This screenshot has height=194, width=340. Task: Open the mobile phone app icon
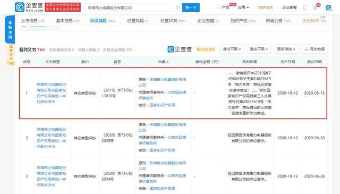tap(304, 7)
